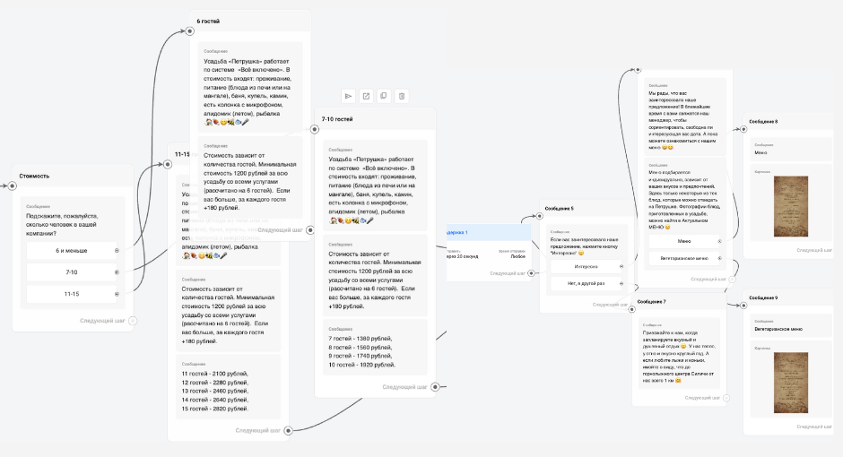Click the output connector on the 'Вегетарианское меню' button
Image resolution: width=843 pixels, height=457 pixels.
coord(720,259)
